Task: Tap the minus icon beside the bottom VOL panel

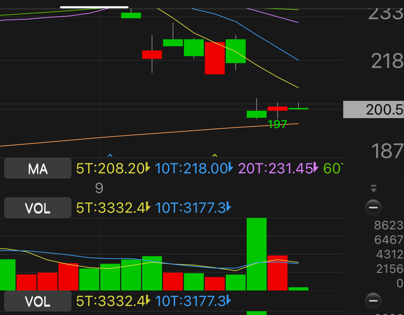Action: (373, 300)
